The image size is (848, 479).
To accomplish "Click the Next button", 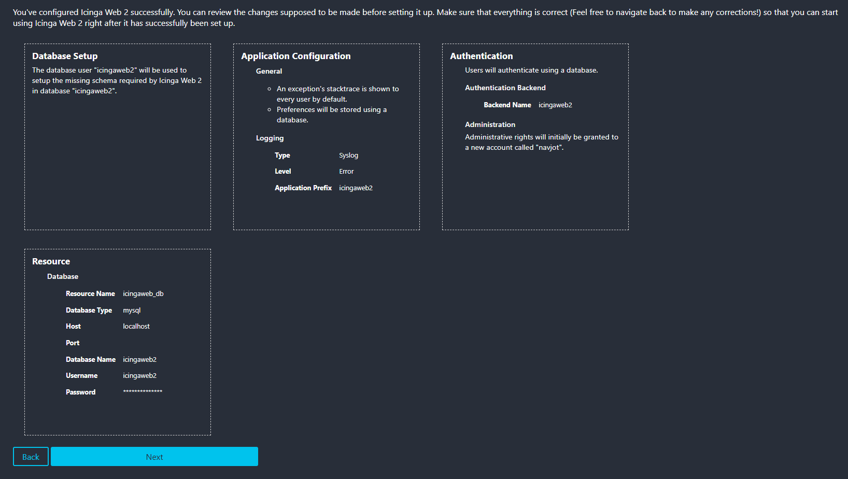I will pyautogui.click(x=154, y=457).
